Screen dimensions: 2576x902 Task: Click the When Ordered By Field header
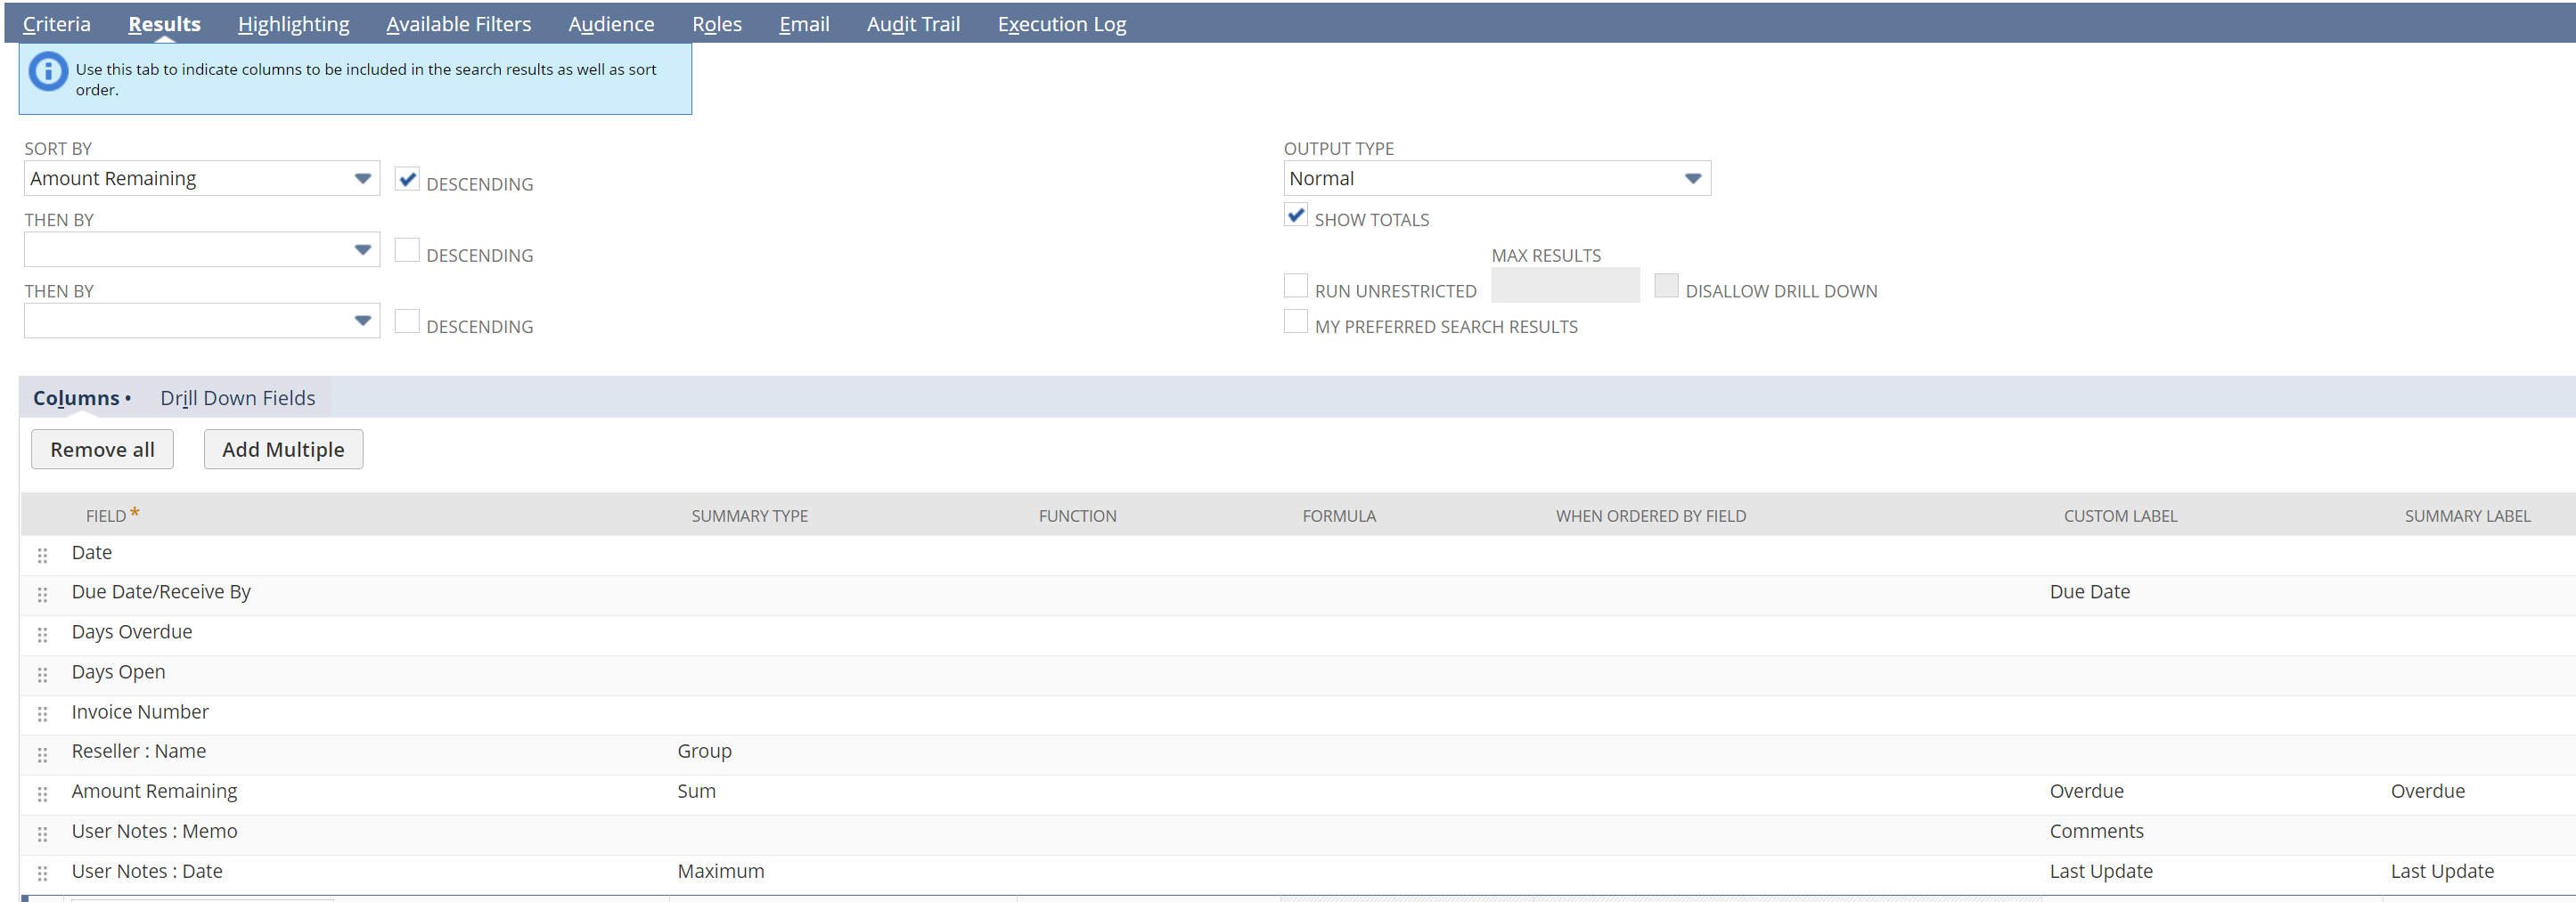[1651, 516]
